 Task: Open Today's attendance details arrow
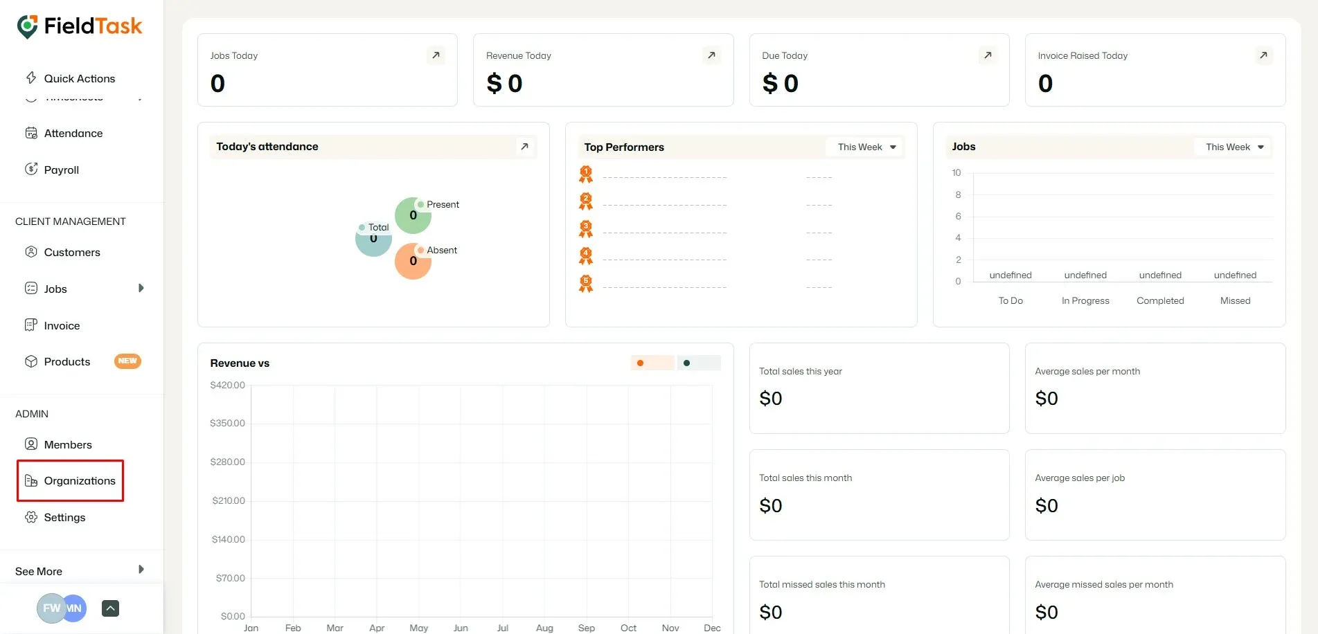click(x=524, y=147)
